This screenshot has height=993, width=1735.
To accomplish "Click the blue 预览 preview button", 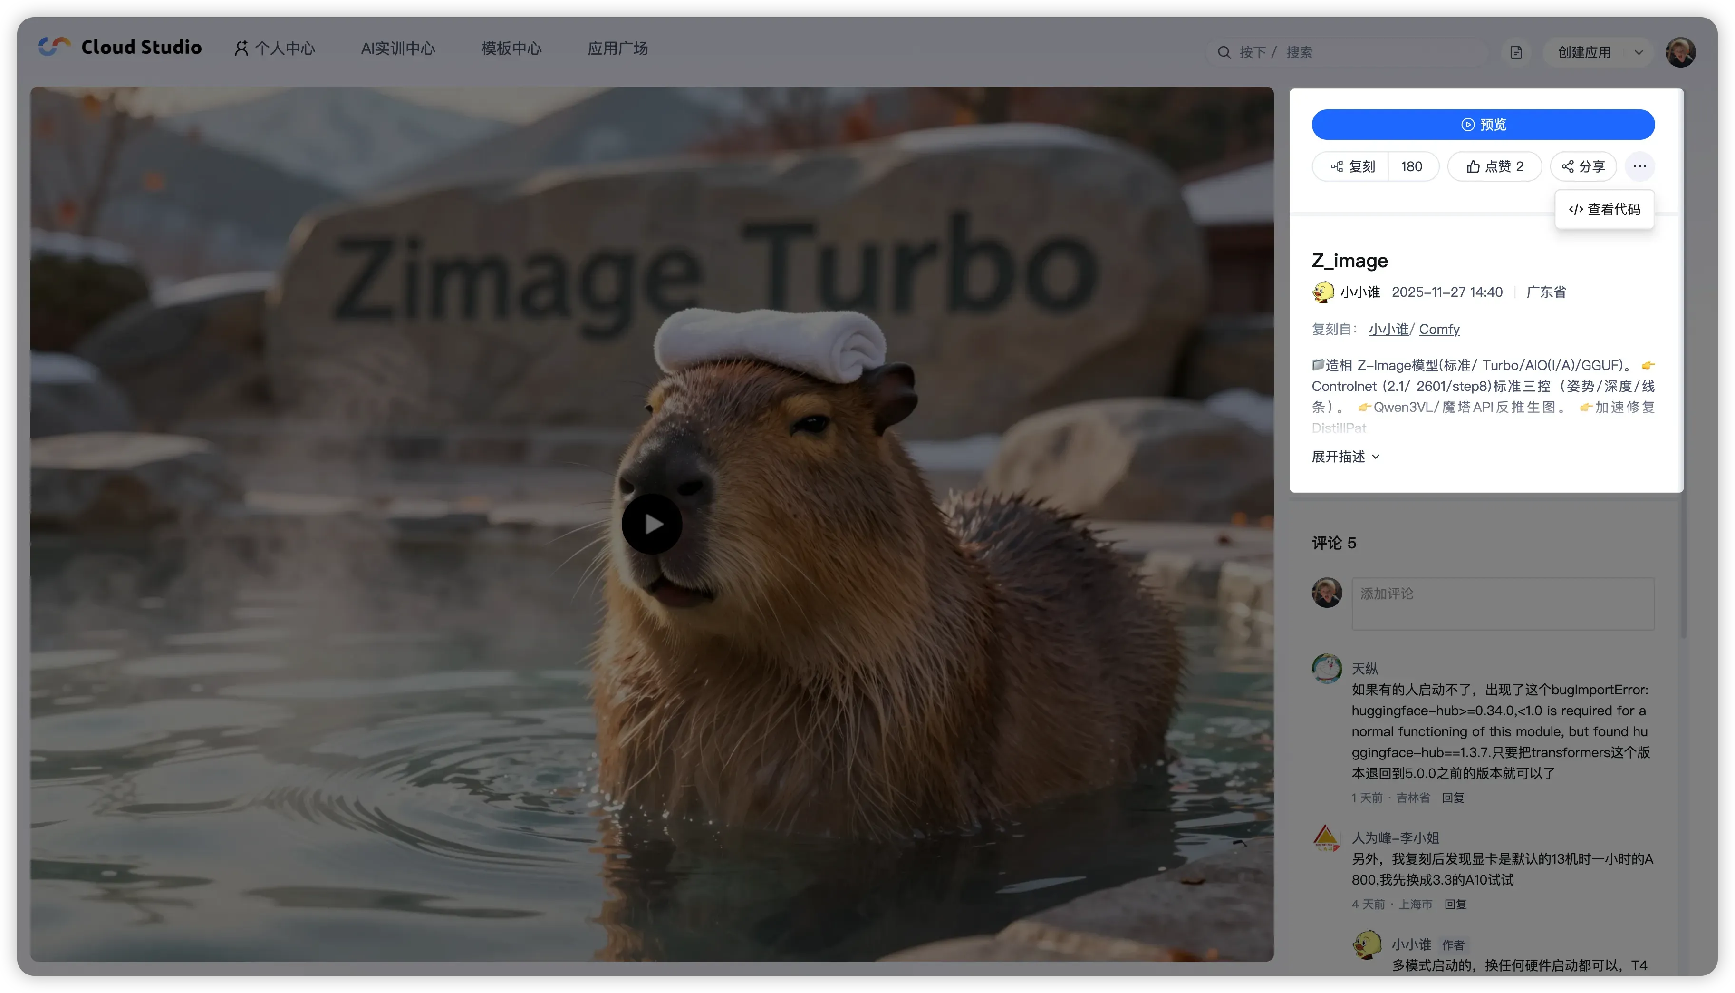I will 1483,125.
